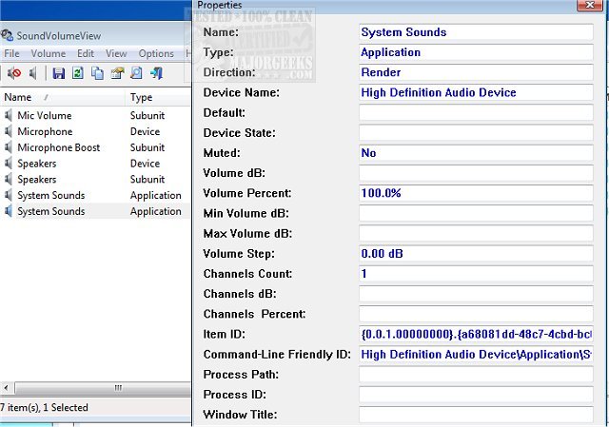Click the Exit toolbar icon
609x427 pixels.
click(156, 73)
